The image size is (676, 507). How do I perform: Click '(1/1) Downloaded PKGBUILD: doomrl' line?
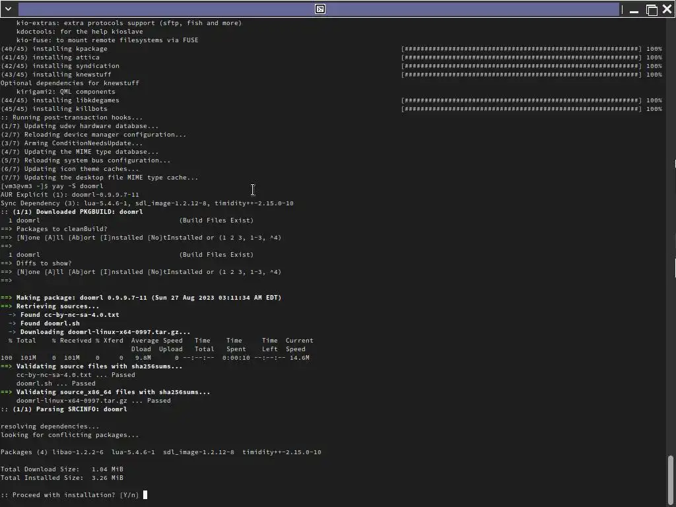coord(71,212)
